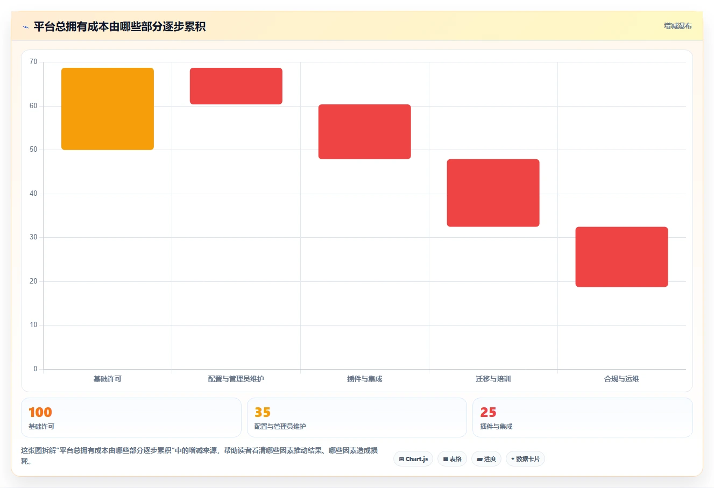Click the 基础许可 x-axis label
Viewport: 714px width, 488px height.
click(x=108, y=379)
